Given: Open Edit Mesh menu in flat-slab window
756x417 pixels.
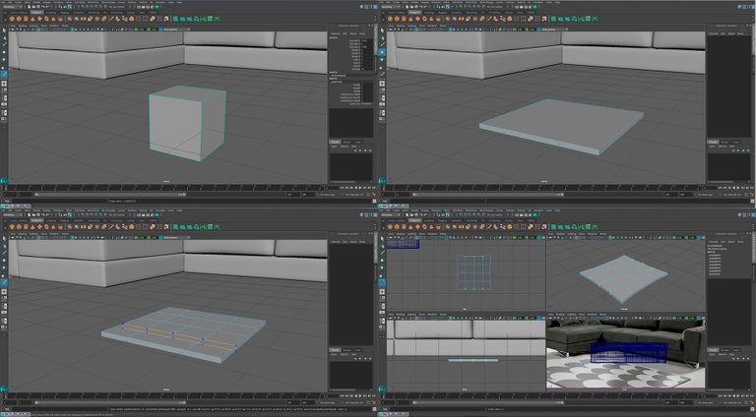Looking at the screenshot, I should click(456, 2).
